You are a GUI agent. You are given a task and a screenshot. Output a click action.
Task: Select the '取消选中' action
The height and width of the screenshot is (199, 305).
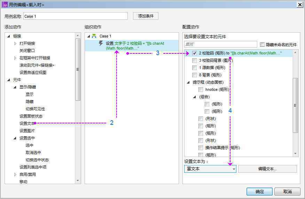(x=33, y=153)
